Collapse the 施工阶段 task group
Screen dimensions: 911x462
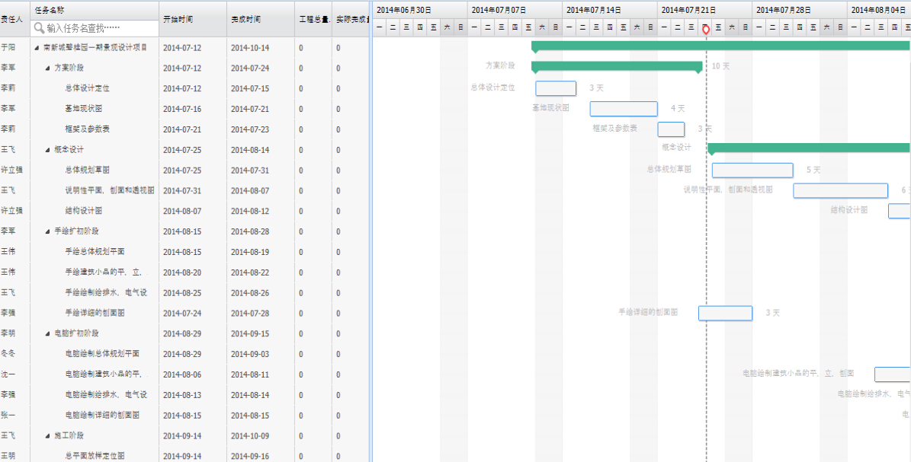click(x=47, y=435)
